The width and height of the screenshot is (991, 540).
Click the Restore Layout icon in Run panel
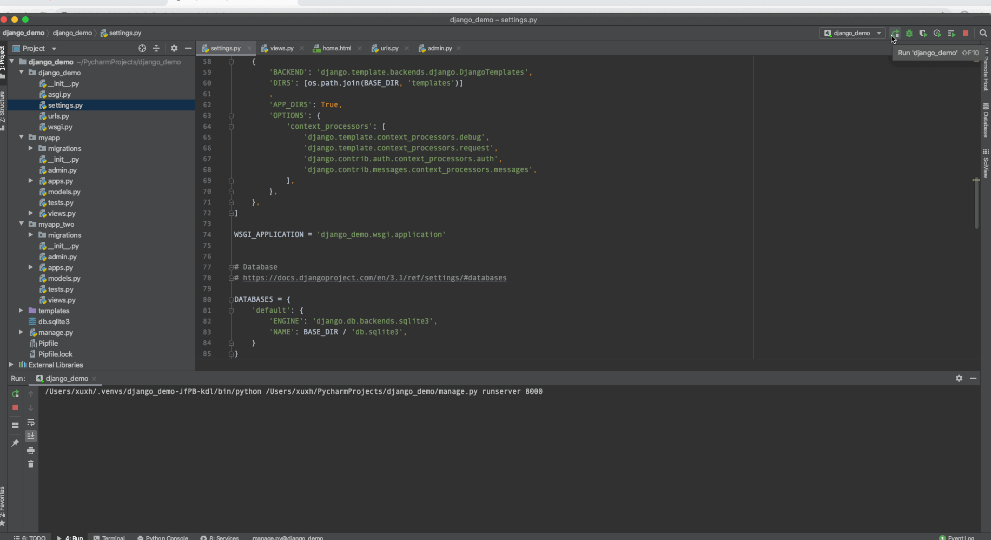pyautogui.click(x=15, y=425)
